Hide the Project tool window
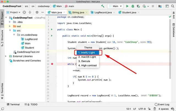 43,12
